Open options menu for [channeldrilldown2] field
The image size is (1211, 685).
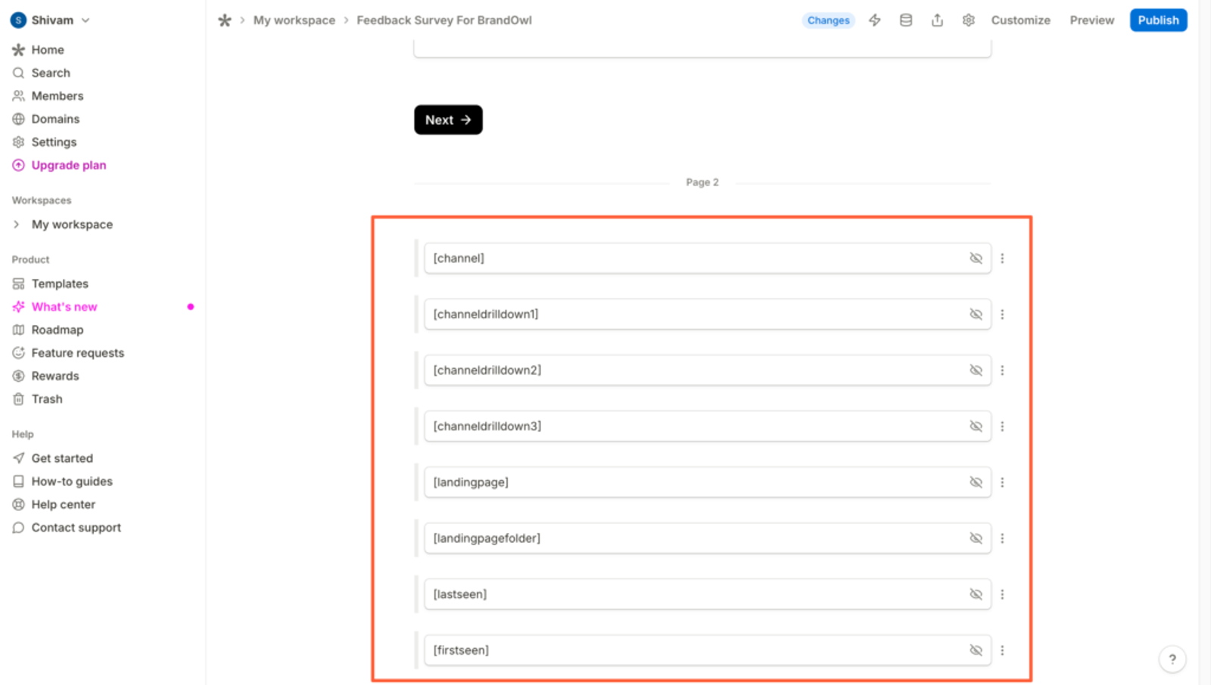coord(1002,370)
